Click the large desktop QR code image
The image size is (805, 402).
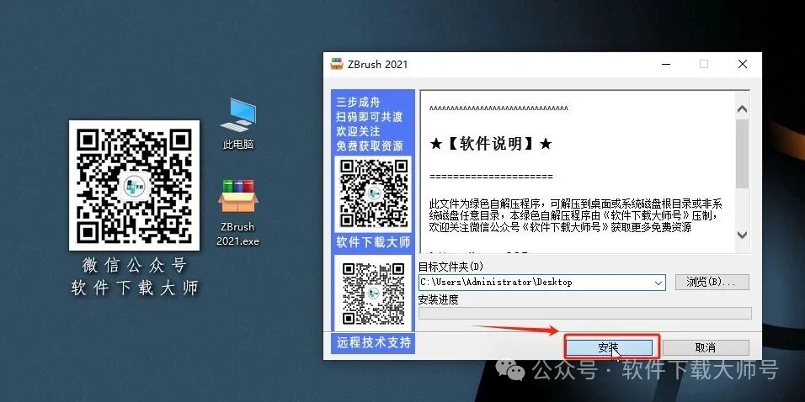pyautogui.click(x=134, y=185)
